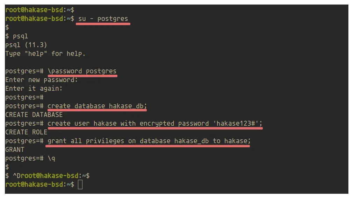Click the 'create user hakase' command line
354x199 pixels.
click(155, 124)
